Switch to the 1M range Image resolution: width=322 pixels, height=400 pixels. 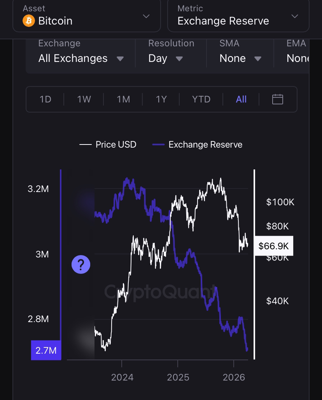click(123, 99)
